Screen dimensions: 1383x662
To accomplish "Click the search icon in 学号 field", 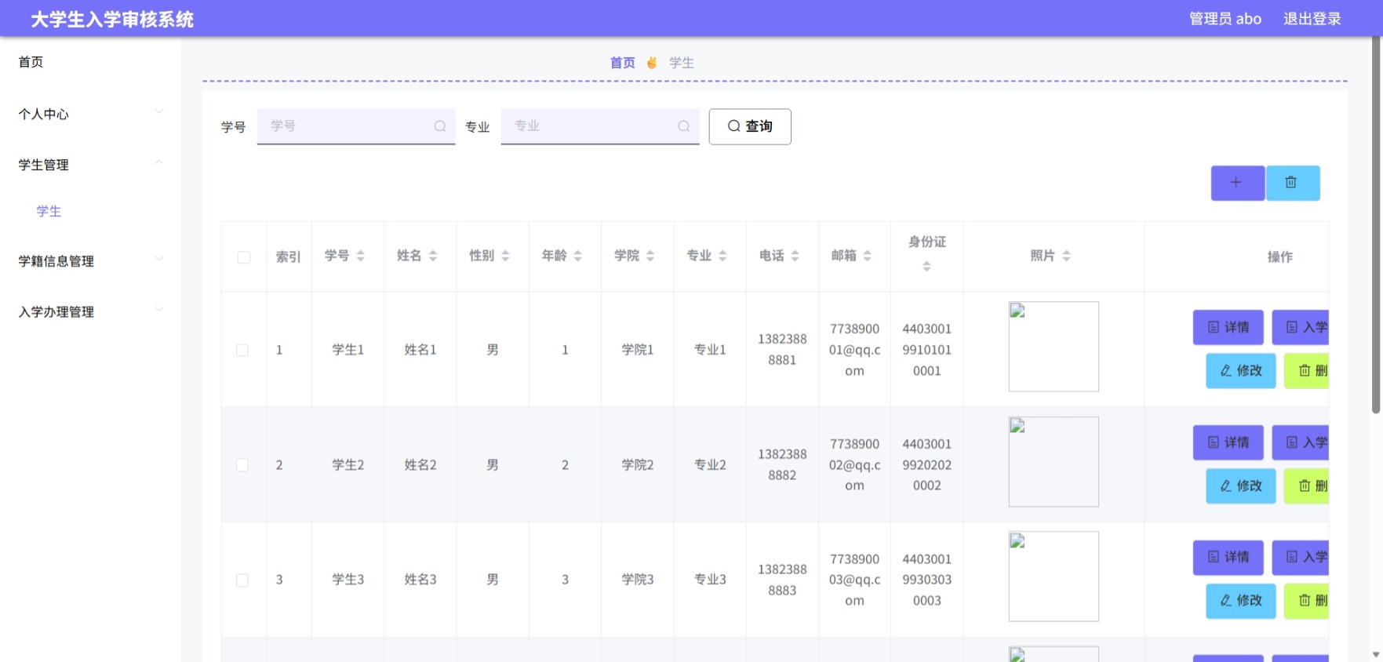I will [x=440, y=126].
